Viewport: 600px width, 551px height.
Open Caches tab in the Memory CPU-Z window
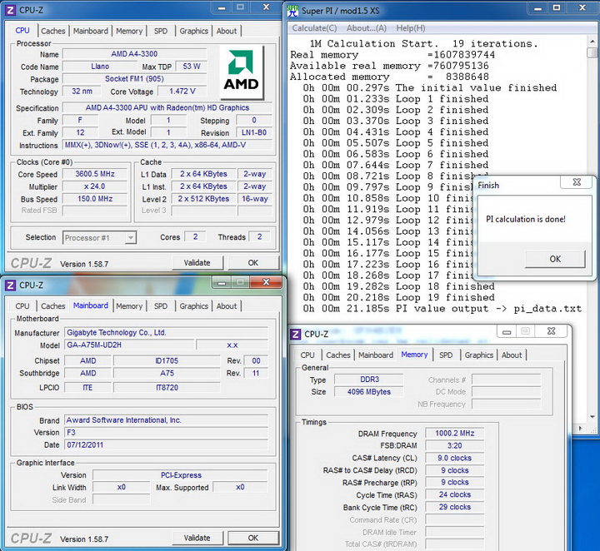click(338, 355)
